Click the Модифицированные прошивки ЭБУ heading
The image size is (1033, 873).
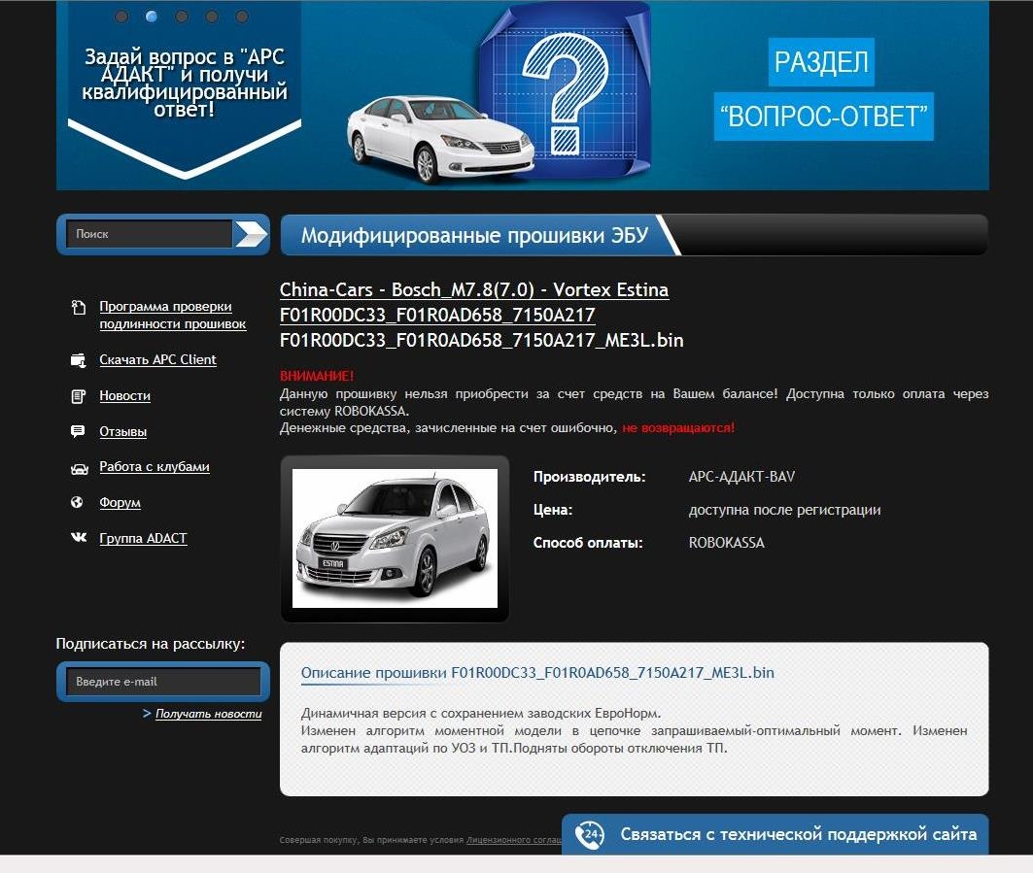(474, 235)
